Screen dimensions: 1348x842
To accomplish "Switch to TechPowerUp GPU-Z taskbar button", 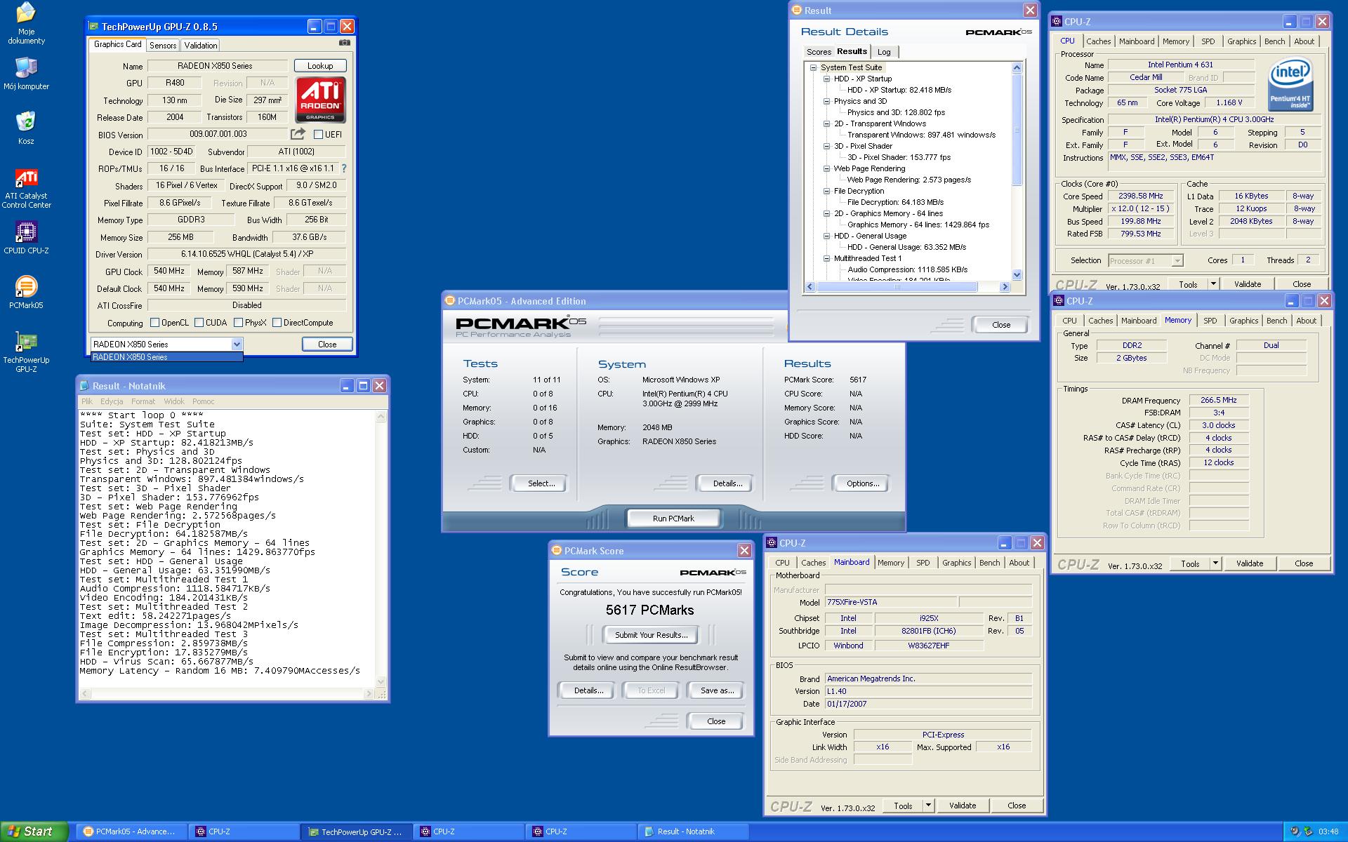I will point(356,831).
